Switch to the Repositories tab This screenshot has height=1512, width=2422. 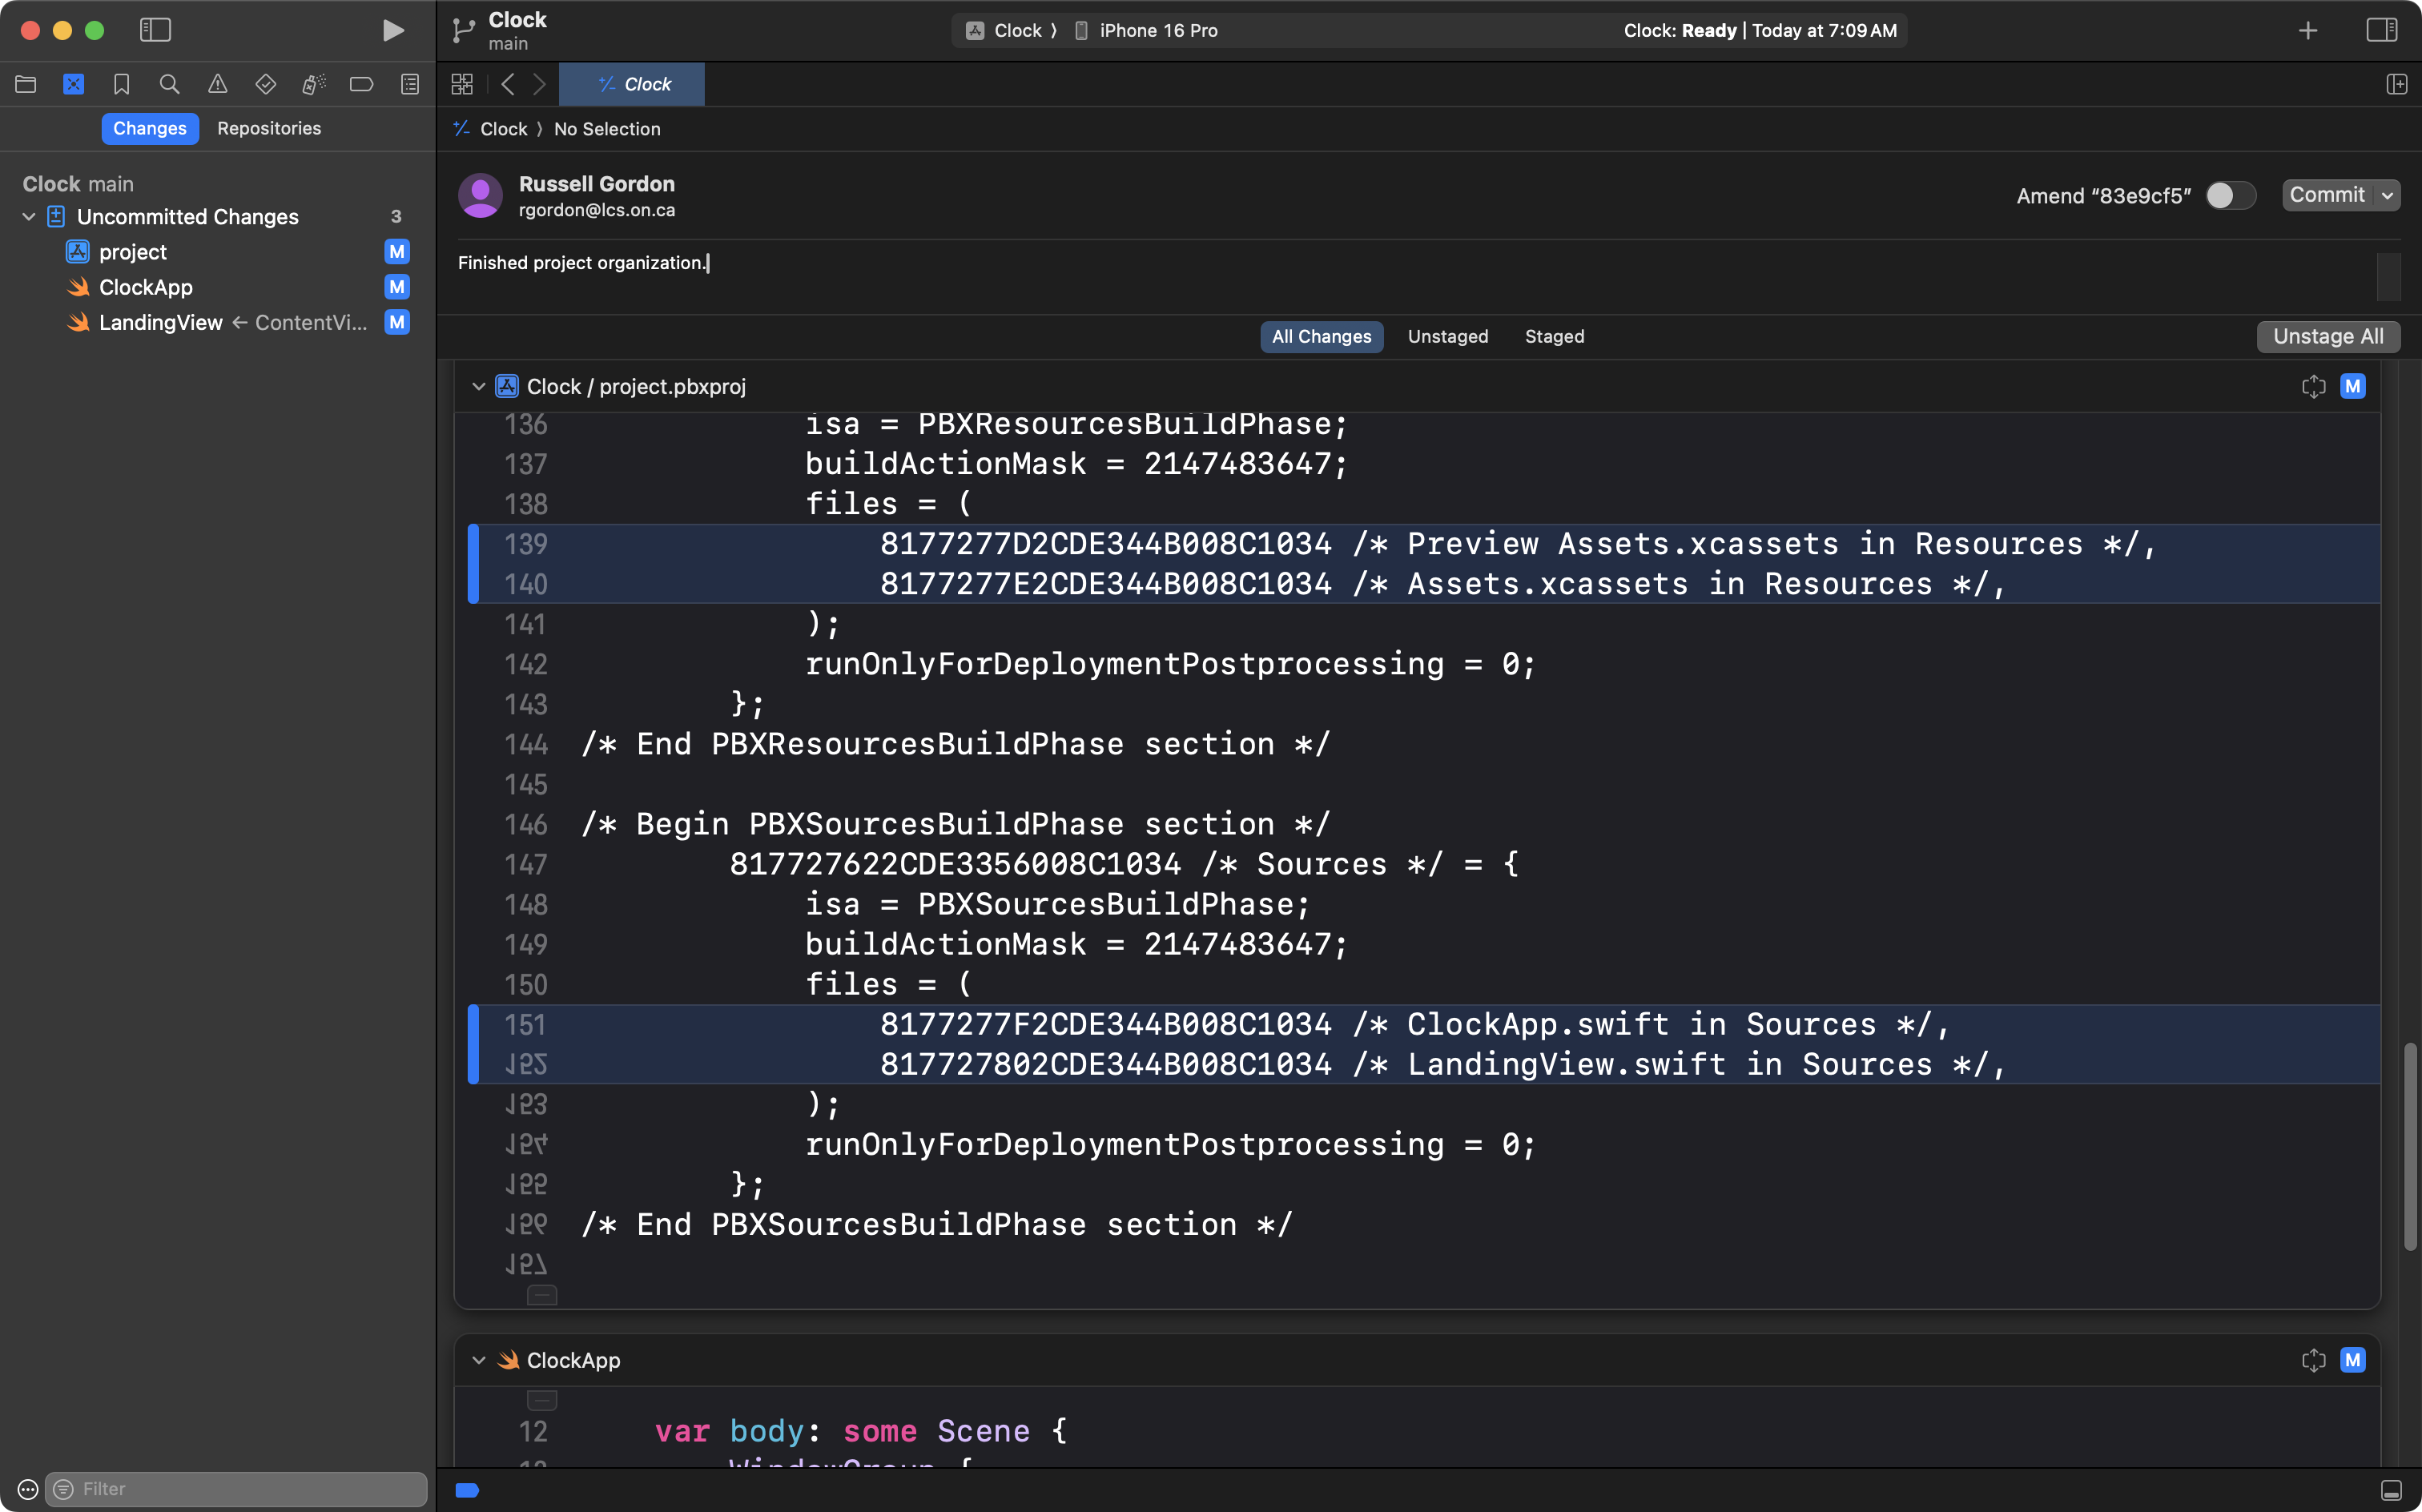point(269,128)
